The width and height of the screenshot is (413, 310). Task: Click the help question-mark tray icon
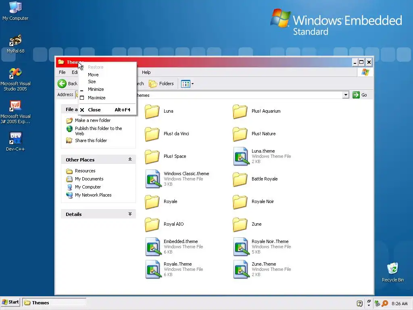pyautogui.click(x=359, y=304)
